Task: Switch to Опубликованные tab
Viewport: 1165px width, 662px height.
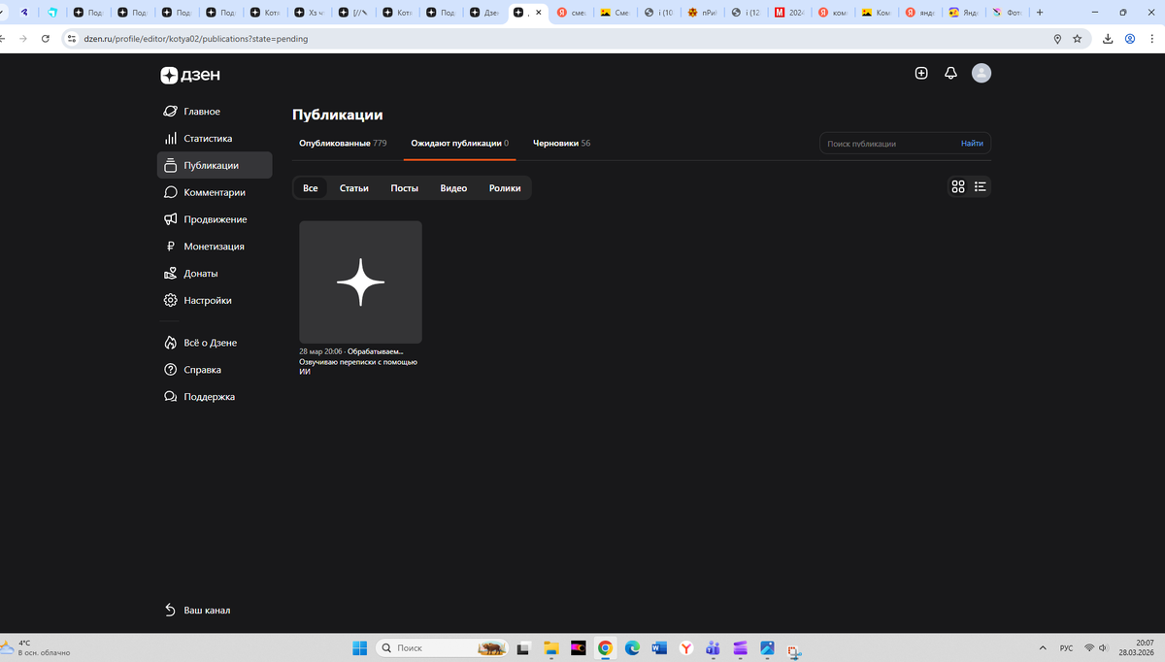Action: pos(343,143)
